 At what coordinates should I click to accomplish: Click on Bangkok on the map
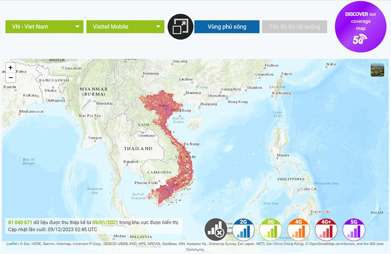click(x=131, y=162)
